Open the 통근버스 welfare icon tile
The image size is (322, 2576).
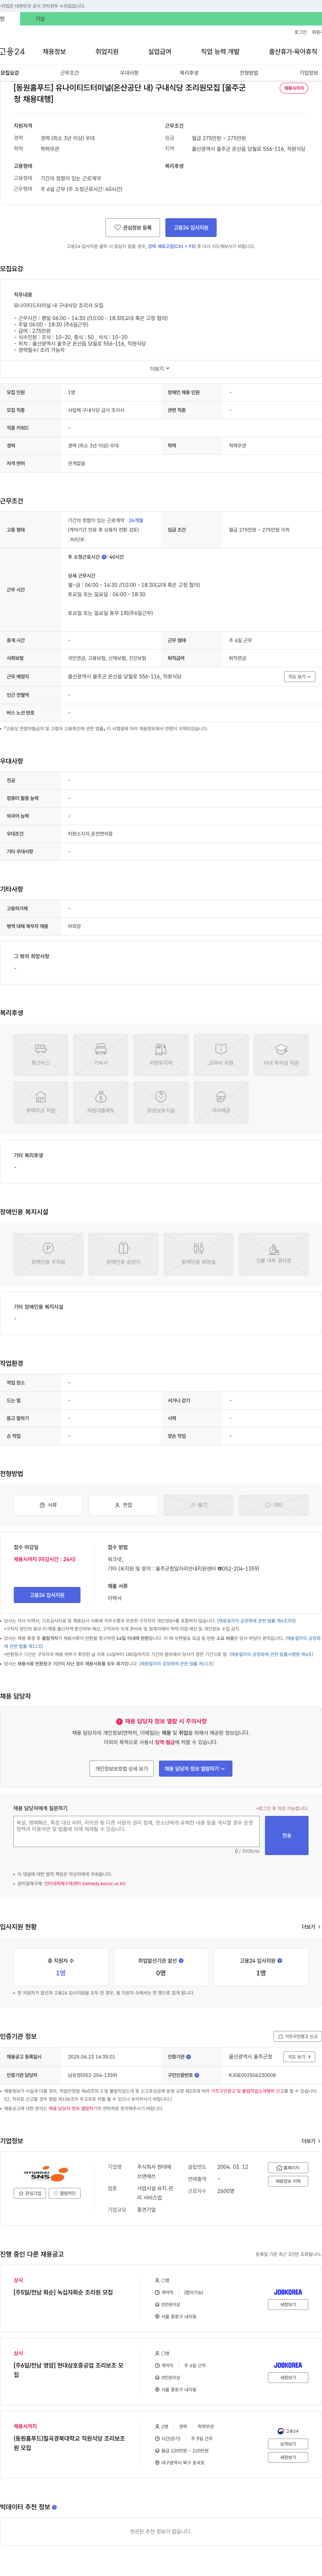coord(41,1055)
